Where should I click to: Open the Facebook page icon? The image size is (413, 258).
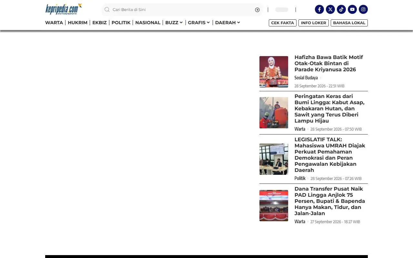click(319, 9)
